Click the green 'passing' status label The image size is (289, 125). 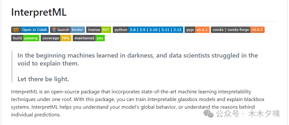pyautogui.click(x=31, y=38)
